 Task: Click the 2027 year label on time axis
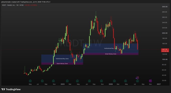click(159, 84)
